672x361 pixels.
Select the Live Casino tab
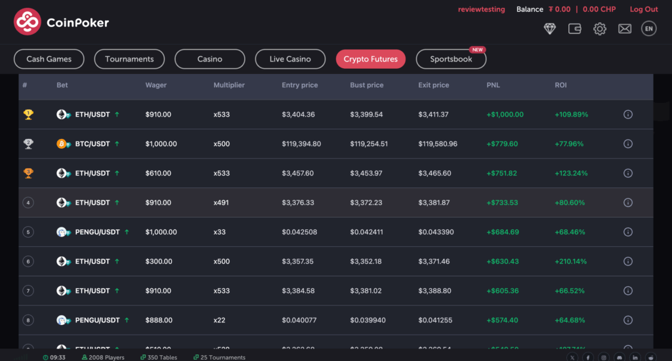click(x=290, y=59)
